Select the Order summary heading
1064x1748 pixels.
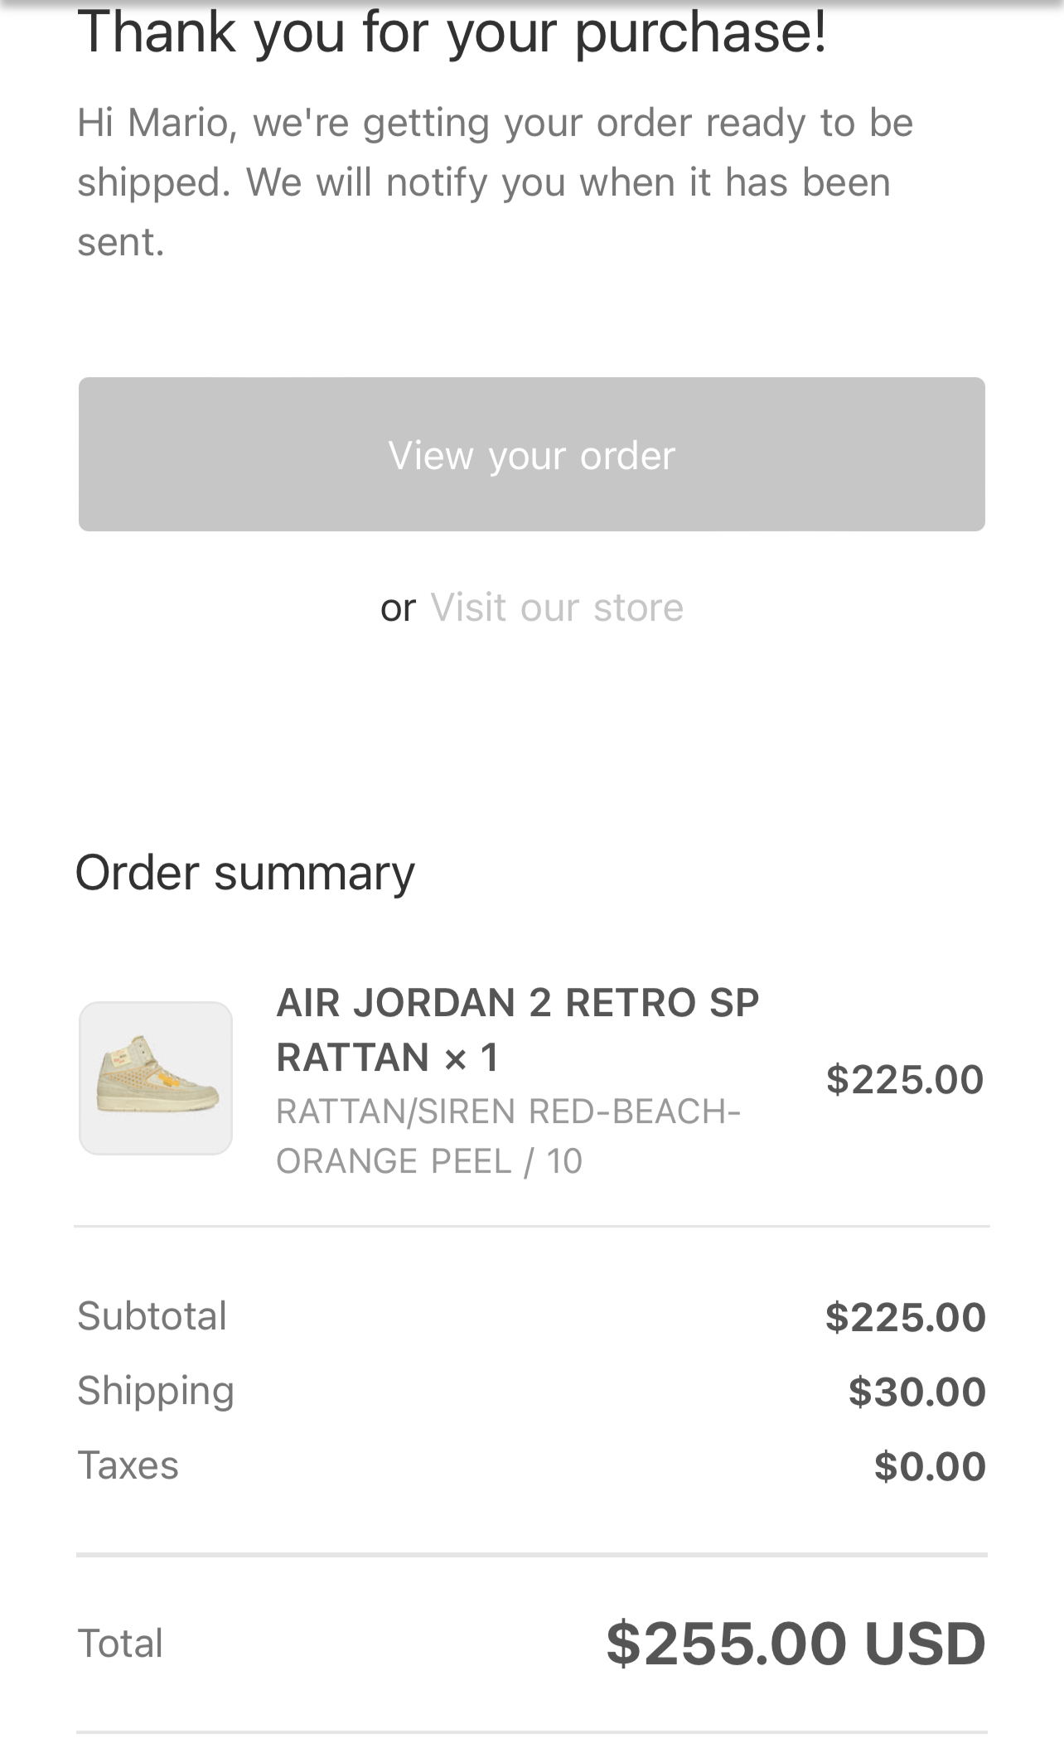[244, 873]
